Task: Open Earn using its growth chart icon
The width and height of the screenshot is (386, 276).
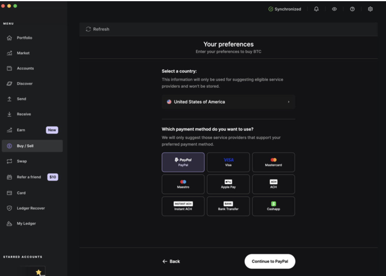Action: [x=9, y=130]
